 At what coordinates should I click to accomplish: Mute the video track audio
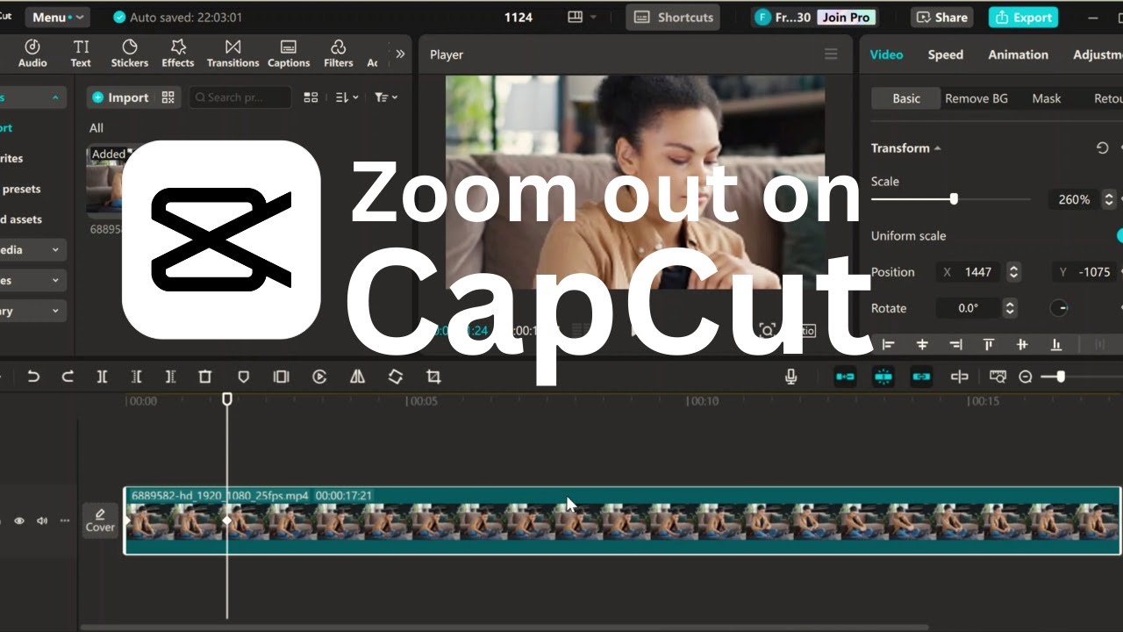(x=42, y=521)
